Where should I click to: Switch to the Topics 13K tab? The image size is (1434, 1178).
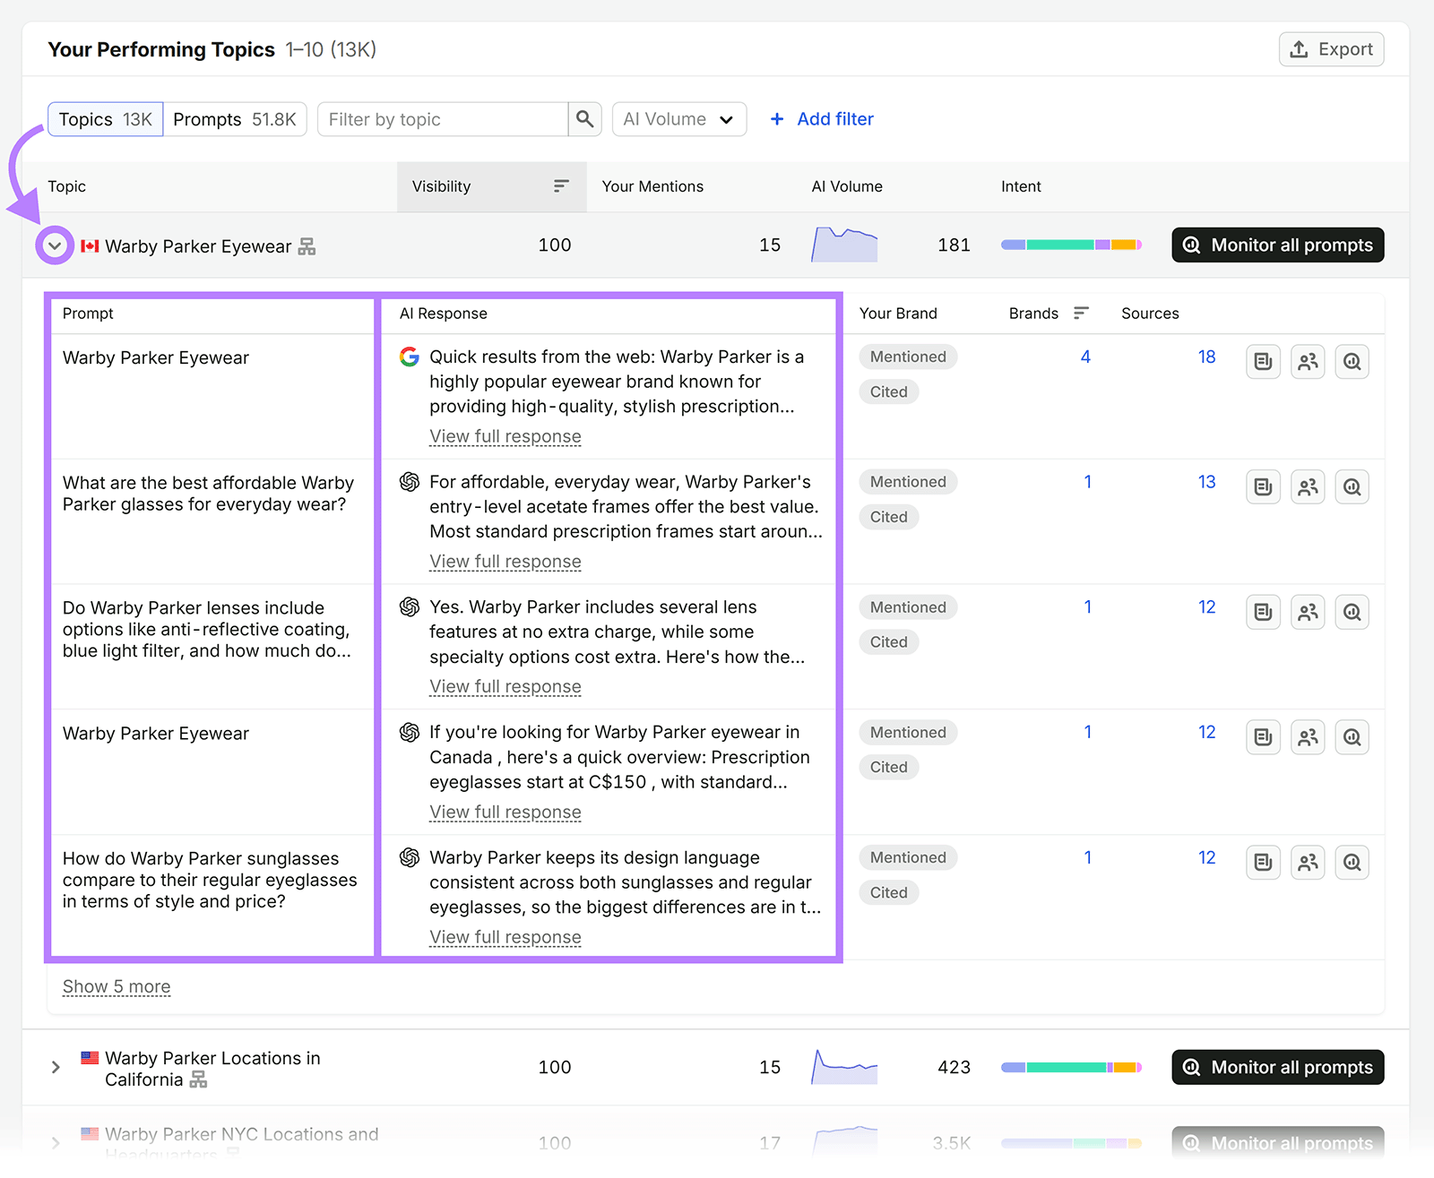click(x=106, y=119)
